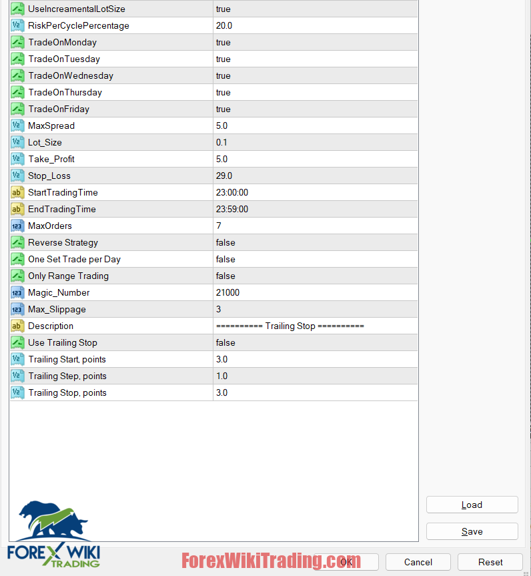
Task: Click the TradeOnWednesday boolean icon
Action: tap(17, 75)
